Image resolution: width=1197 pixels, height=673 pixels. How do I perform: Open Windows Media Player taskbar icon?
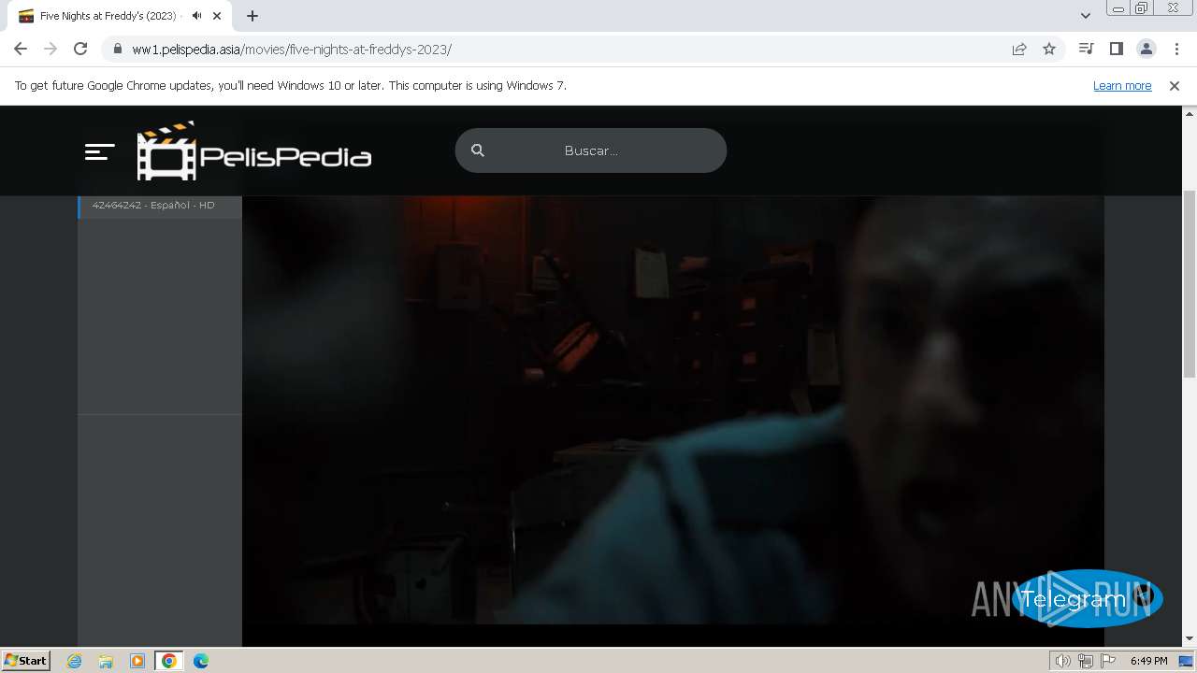[137, 661]
